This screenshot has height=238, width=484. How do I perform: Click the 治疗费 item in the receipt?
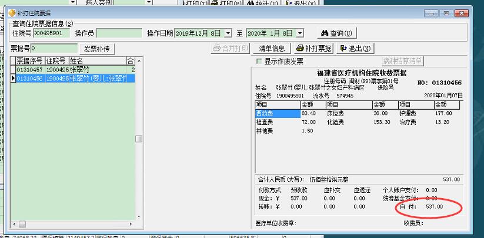click(x=408, y=122)
